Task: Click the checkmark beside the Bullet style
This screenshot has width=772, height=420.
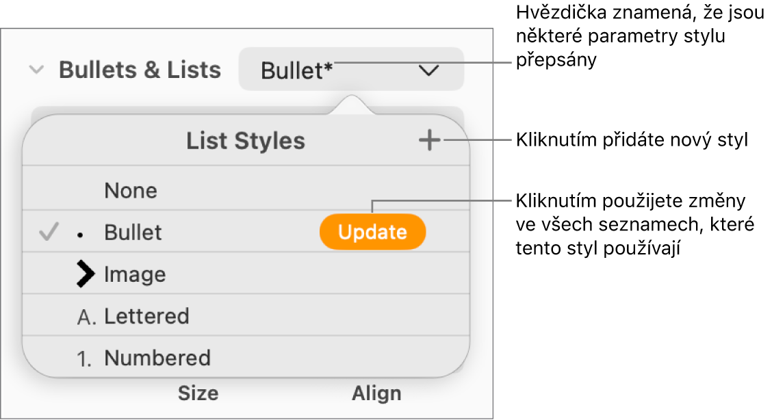Action: pyautogui.click(x=48, y=233)
